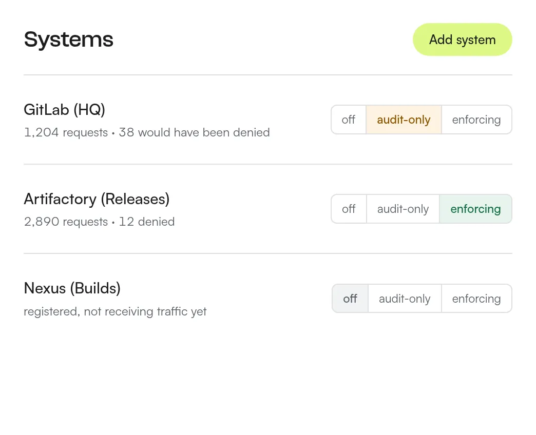The height and width of the screenshot is (435, 536).
Task: Click the Systems page heading
Action: point(69,39)
